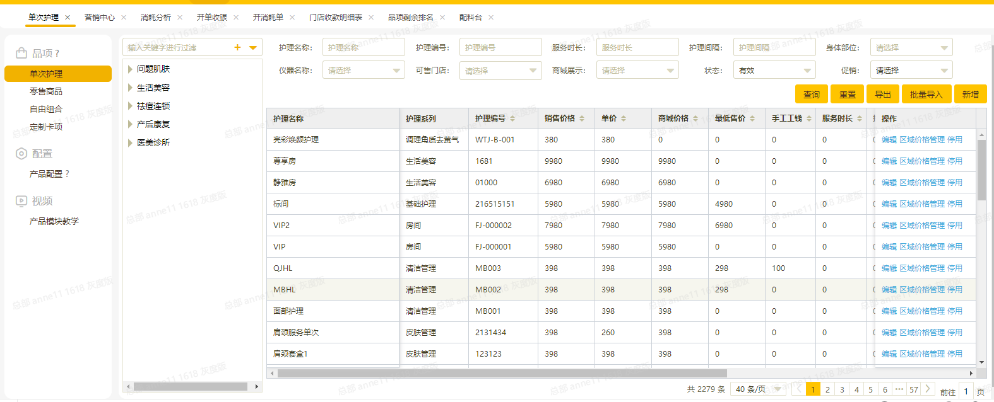Image resolution: width=994 pixels, height=402 pixels.
Task: Click the table horizontal scrollbar
Action: click(x=502, y=373)
